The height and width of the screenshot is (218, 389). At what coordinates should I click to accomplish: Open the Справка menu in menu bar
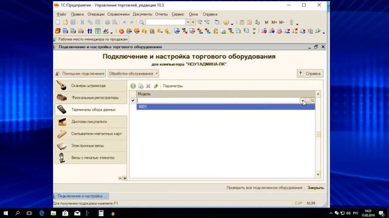point(210,15)
